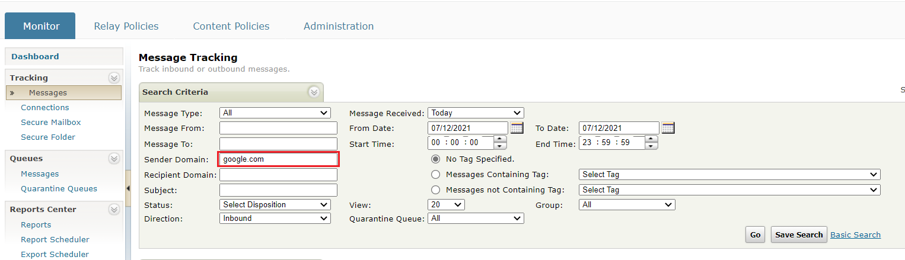905x260 pixels.
Task: Collapse the Queues sidebar section
Action: (x=114, y=159)
